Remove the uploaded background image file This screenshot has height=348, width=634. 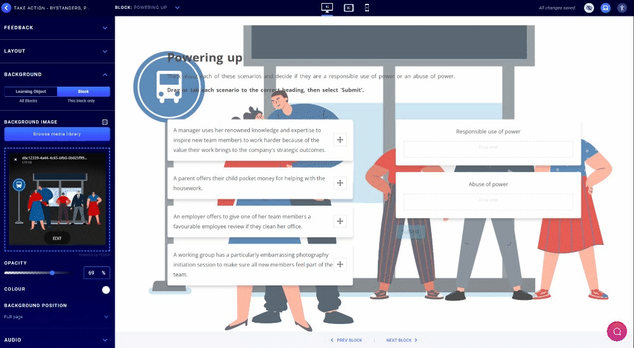(16, 159)
